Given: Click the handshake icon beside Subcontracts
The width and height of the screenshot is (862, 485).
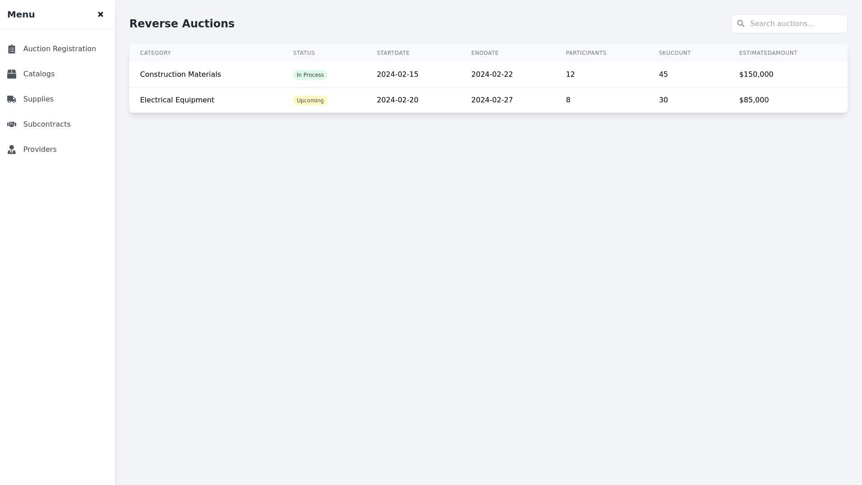Looking at the screenshot, I should coord(12,124).
